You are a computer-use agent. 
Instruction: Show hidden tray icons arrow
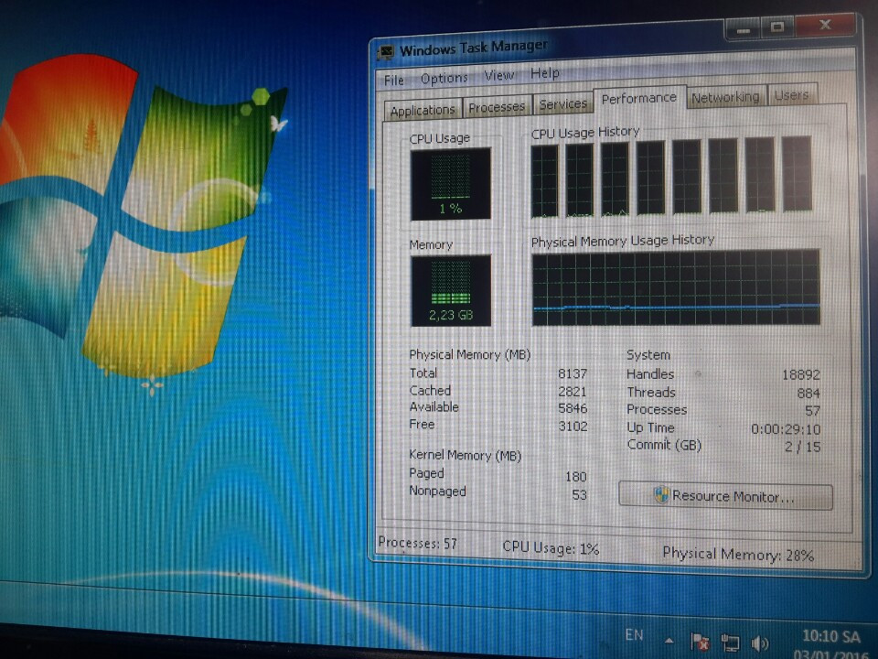[669, 641]
